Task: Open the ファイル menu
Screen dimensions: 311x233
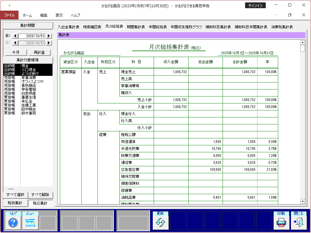Action: pyautogui.click(x=9, y=15)
